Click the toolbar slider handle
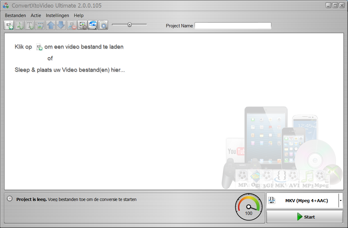Screen dimensions: 348x228 pyautogui.click(x=129, y=25)
